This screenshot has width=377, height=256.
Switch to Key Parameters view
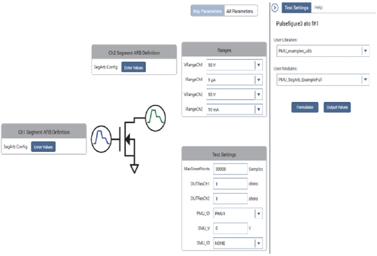pos(207,11)
